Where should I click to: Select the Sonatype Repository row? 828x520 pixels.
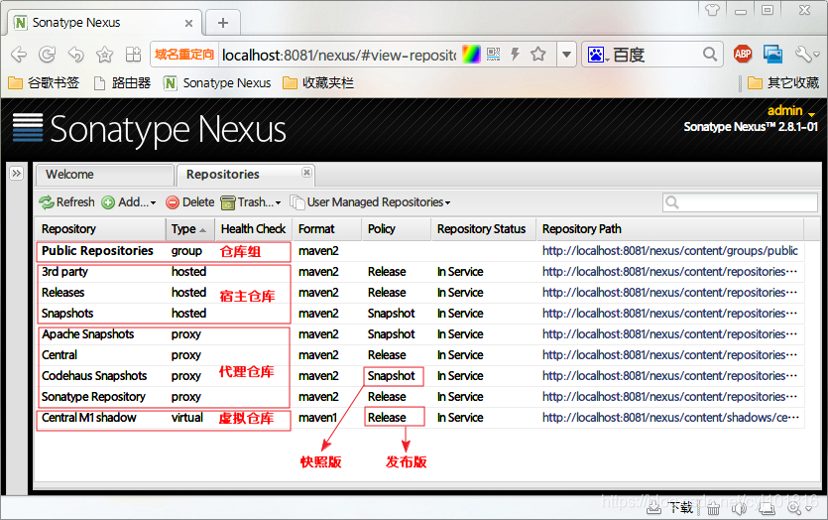coord(419,397)
